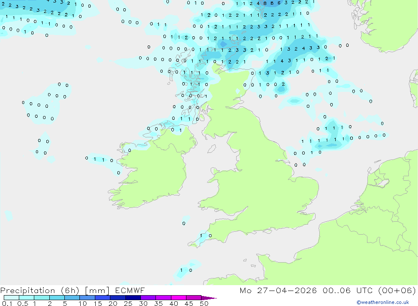Select the above-50 mm arrow tip of legend
The image size is (418, 306).
(x=209, y=298)
